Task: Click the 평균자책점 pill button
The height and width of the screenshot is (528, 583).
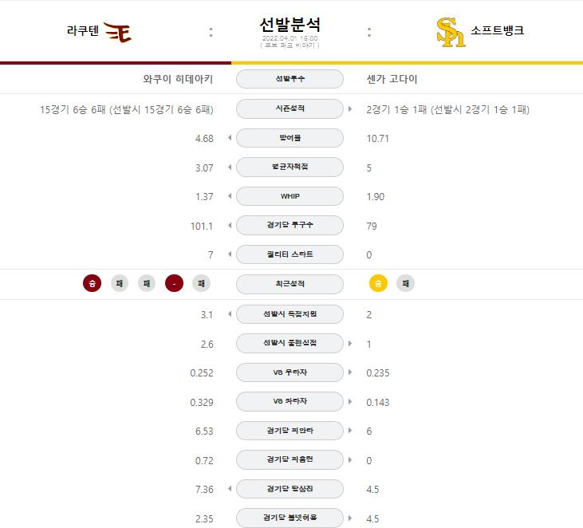Action: 290,167
